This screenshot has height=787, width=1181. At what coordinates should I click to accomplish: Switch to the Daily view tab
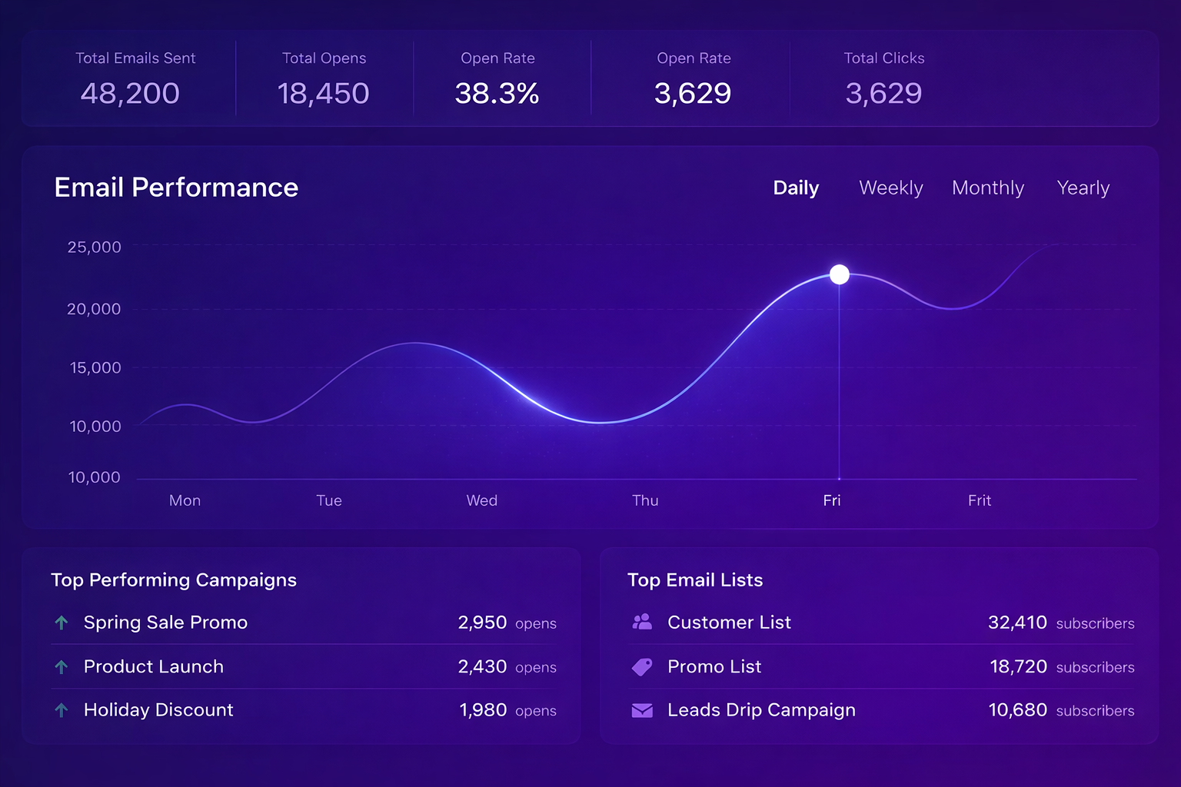click(x=796, y=188)
